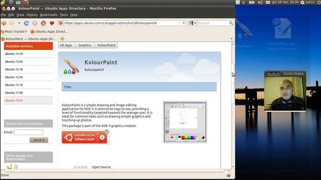Click the GUVCVideo webcam window
This screenshot has width=321, height=180.
(285, 91)
